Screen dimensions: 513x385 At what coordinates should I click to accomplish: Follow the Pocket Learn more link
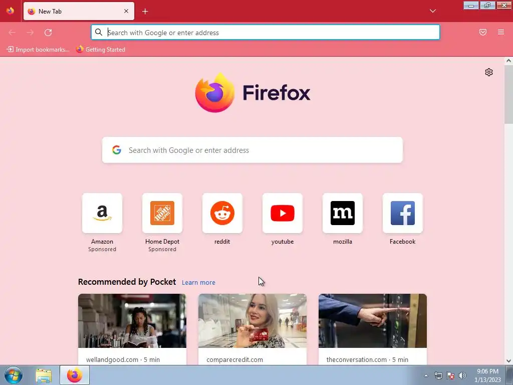(x=198, y=283)
